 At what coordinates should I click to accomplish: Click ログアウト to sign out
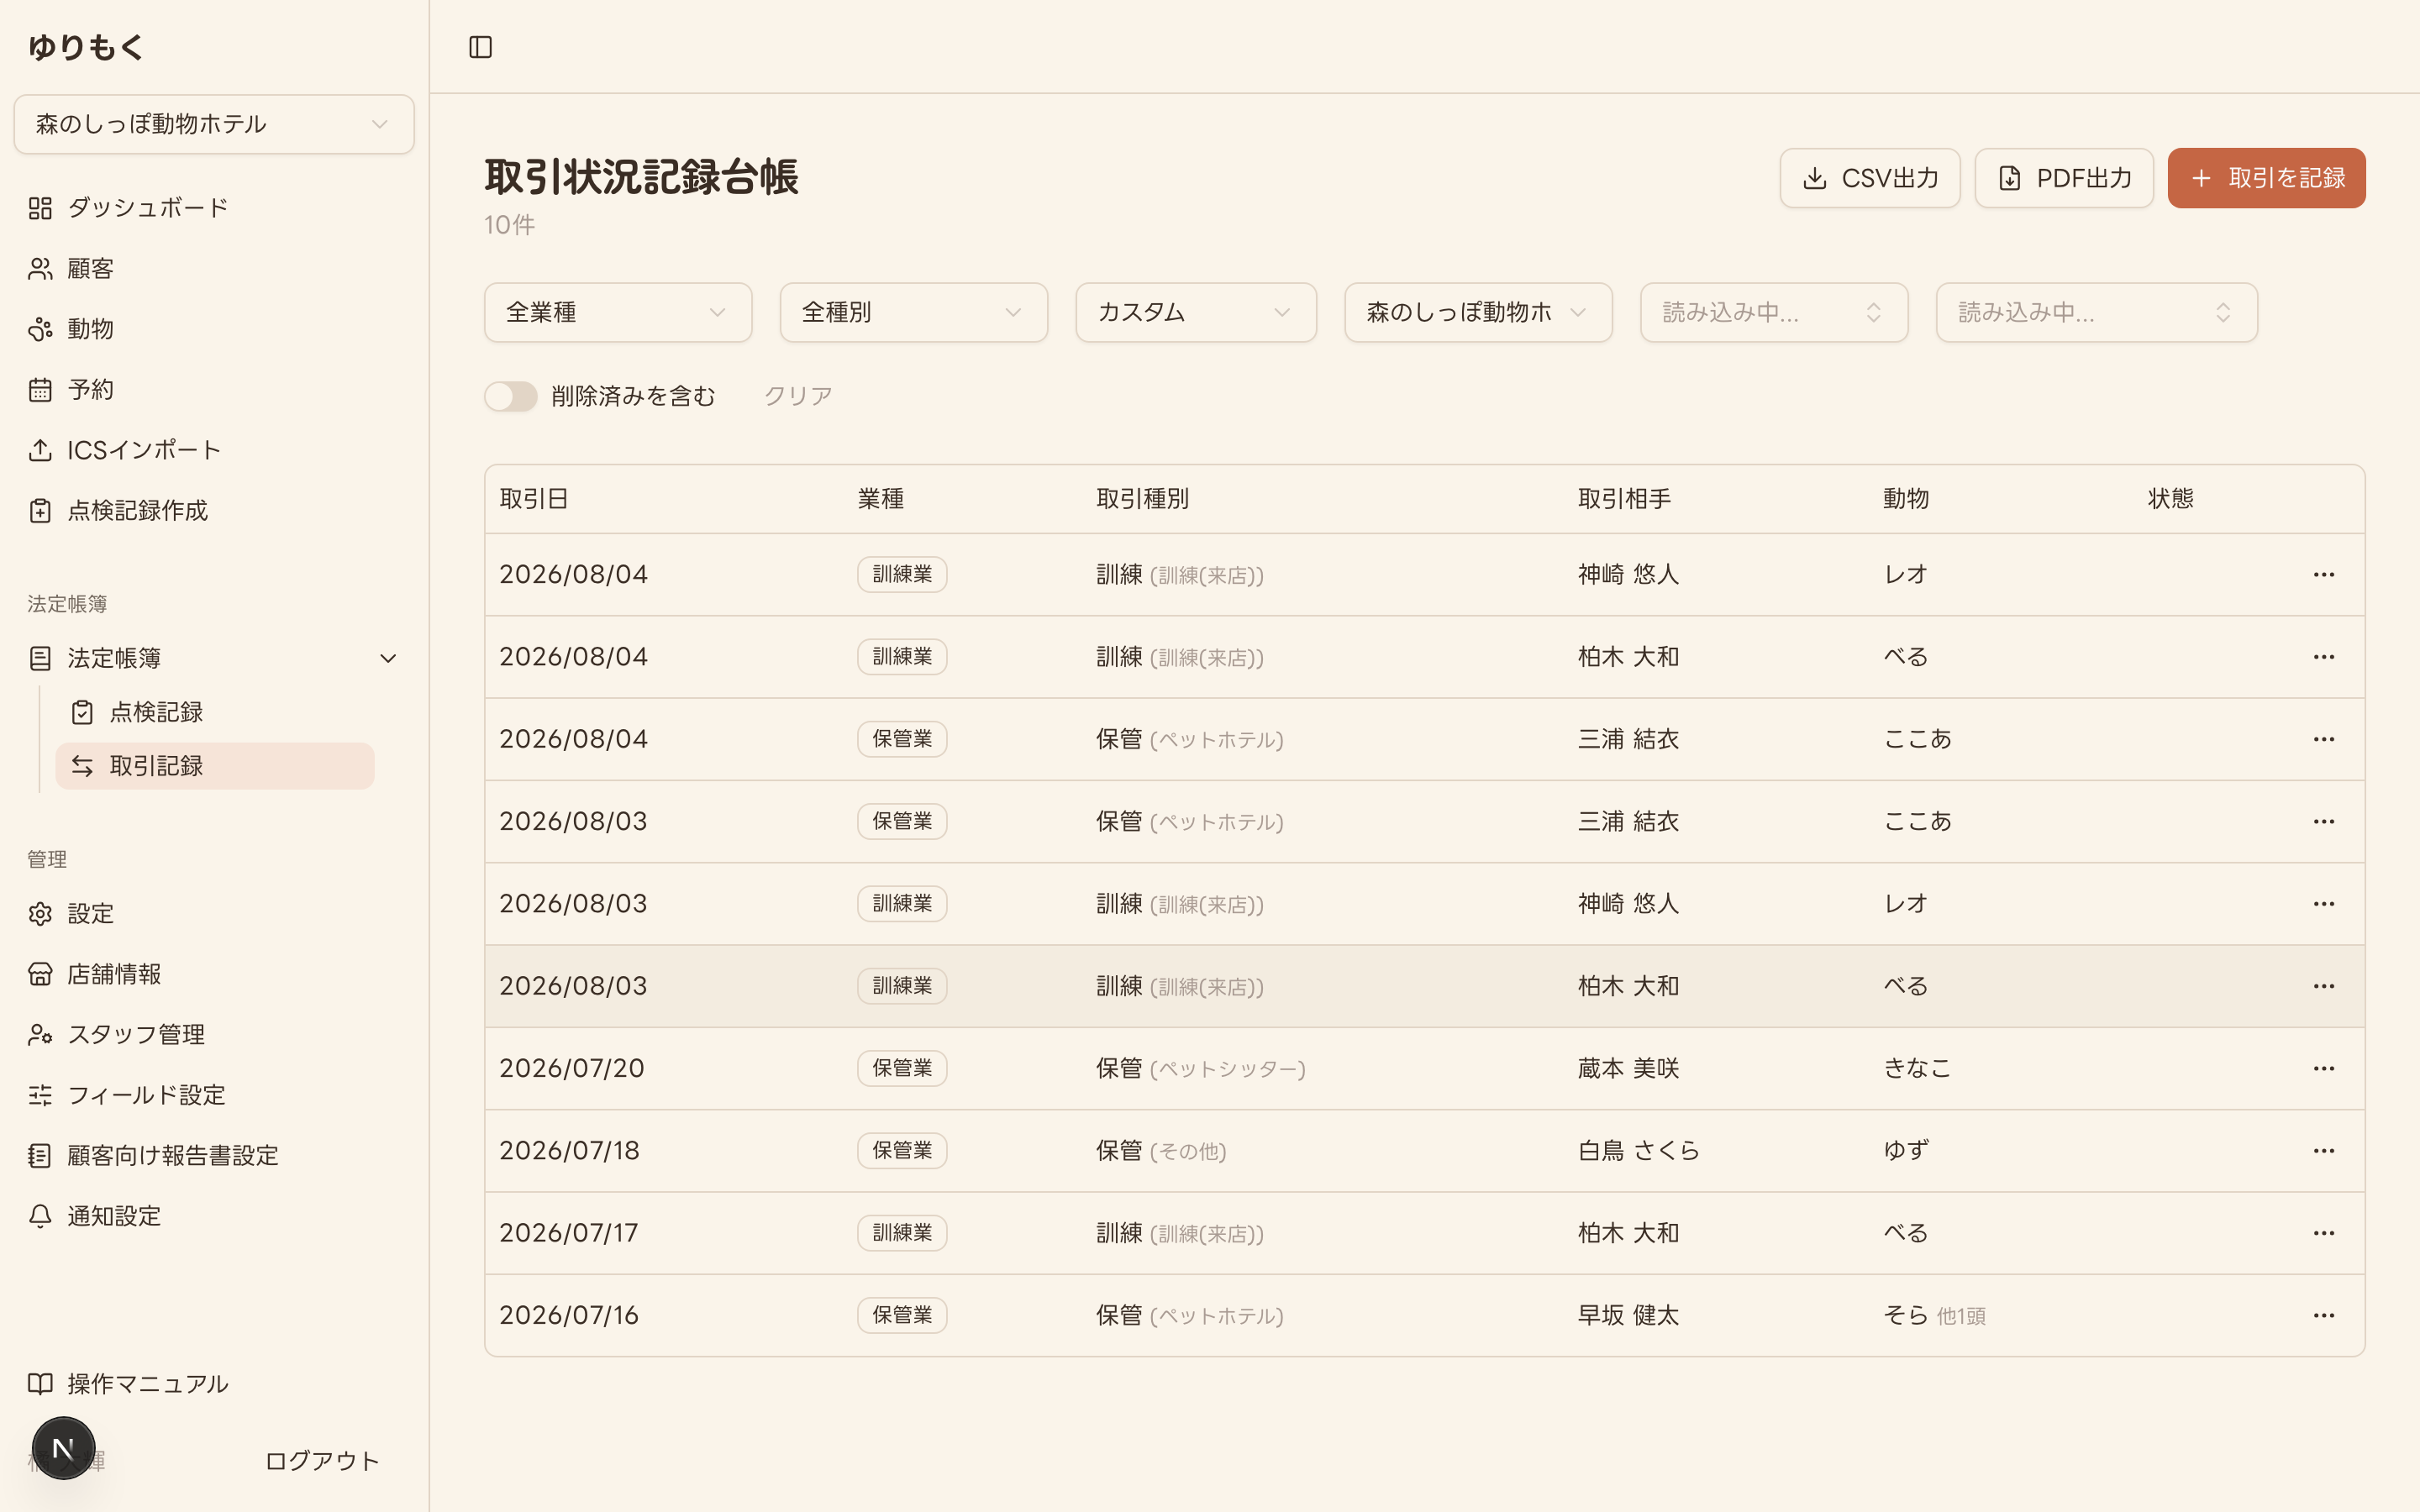pyautogui.click(x=322, y=1461)
